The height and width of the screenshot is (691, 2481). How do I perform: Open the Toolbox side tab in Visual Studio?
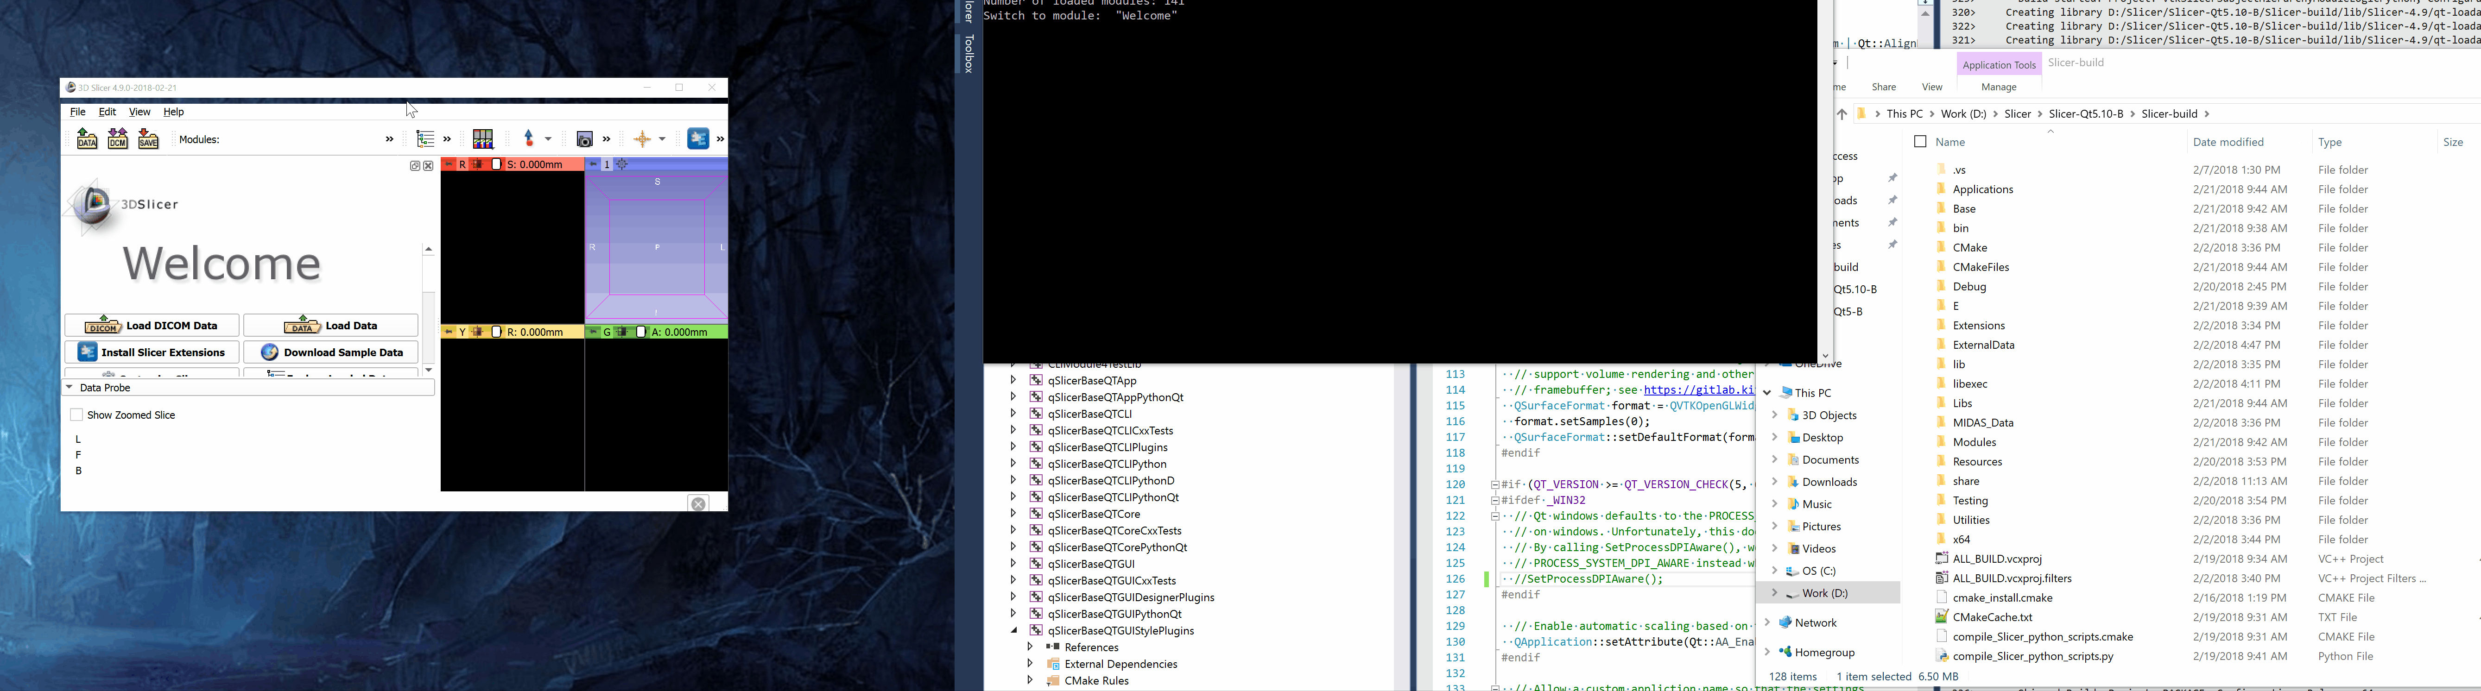(x=969, y=54)
